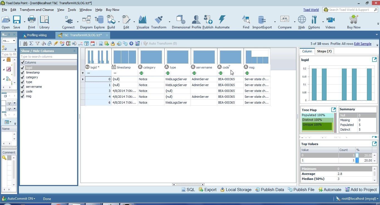Open the File menu
This screenshot has width=380, height=205.
click(x=4, y=9)
